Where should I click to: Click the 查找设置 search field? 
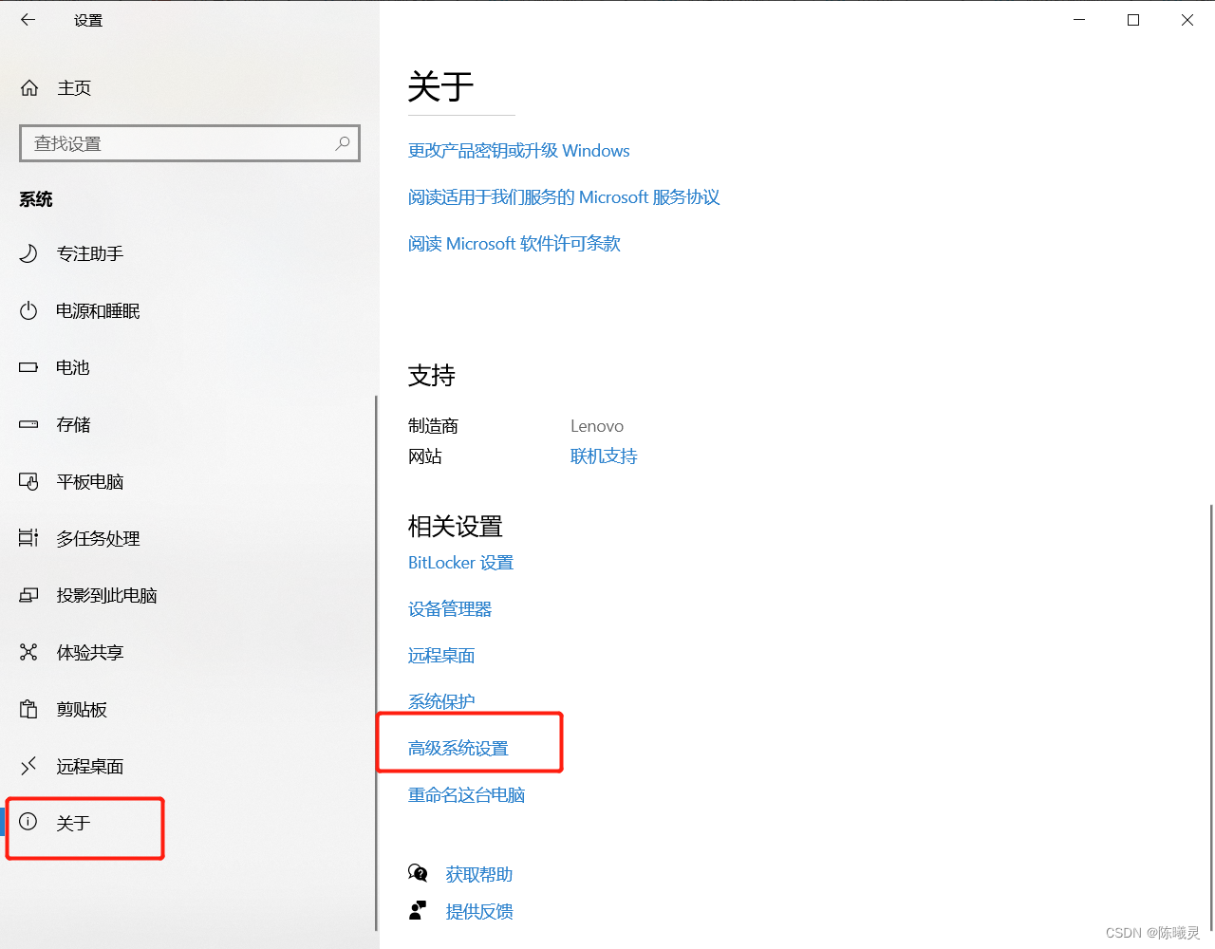click(190, 143)
